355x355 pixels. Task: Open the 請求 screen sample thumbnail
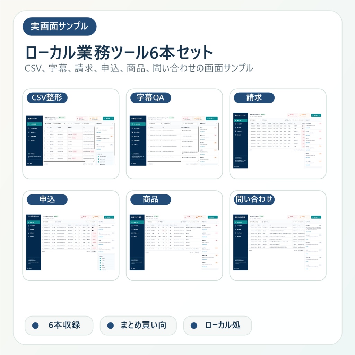(x=278, y=140)
